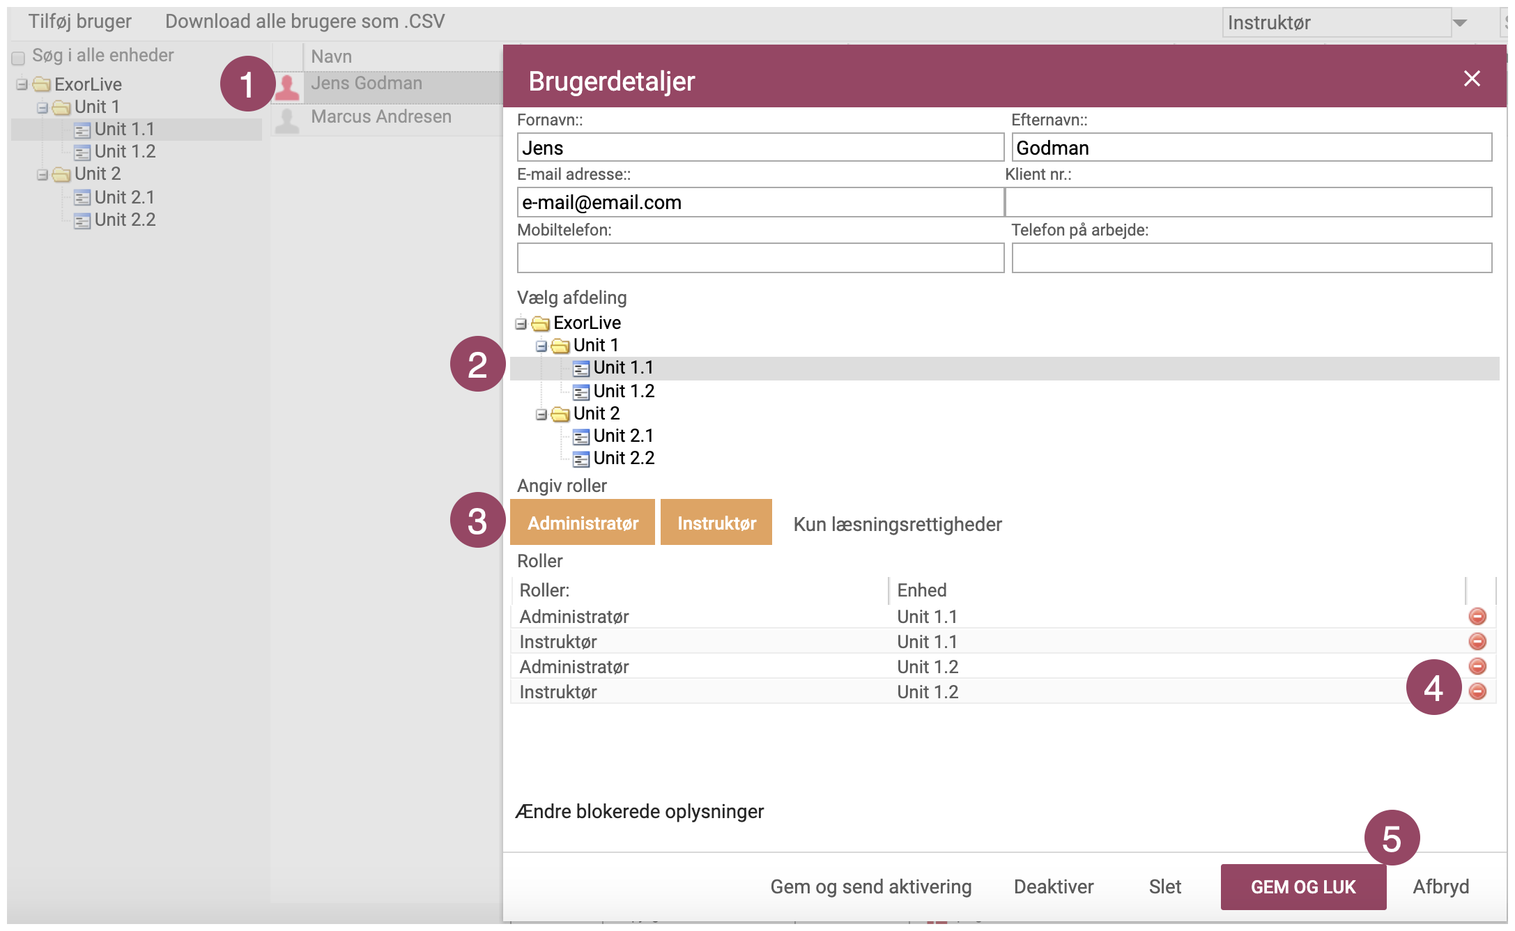Click the red remove icon for Administratør Unit 1.1
The width and height of the screenshot is (1515, 931).
click(x=1477, y=616)
